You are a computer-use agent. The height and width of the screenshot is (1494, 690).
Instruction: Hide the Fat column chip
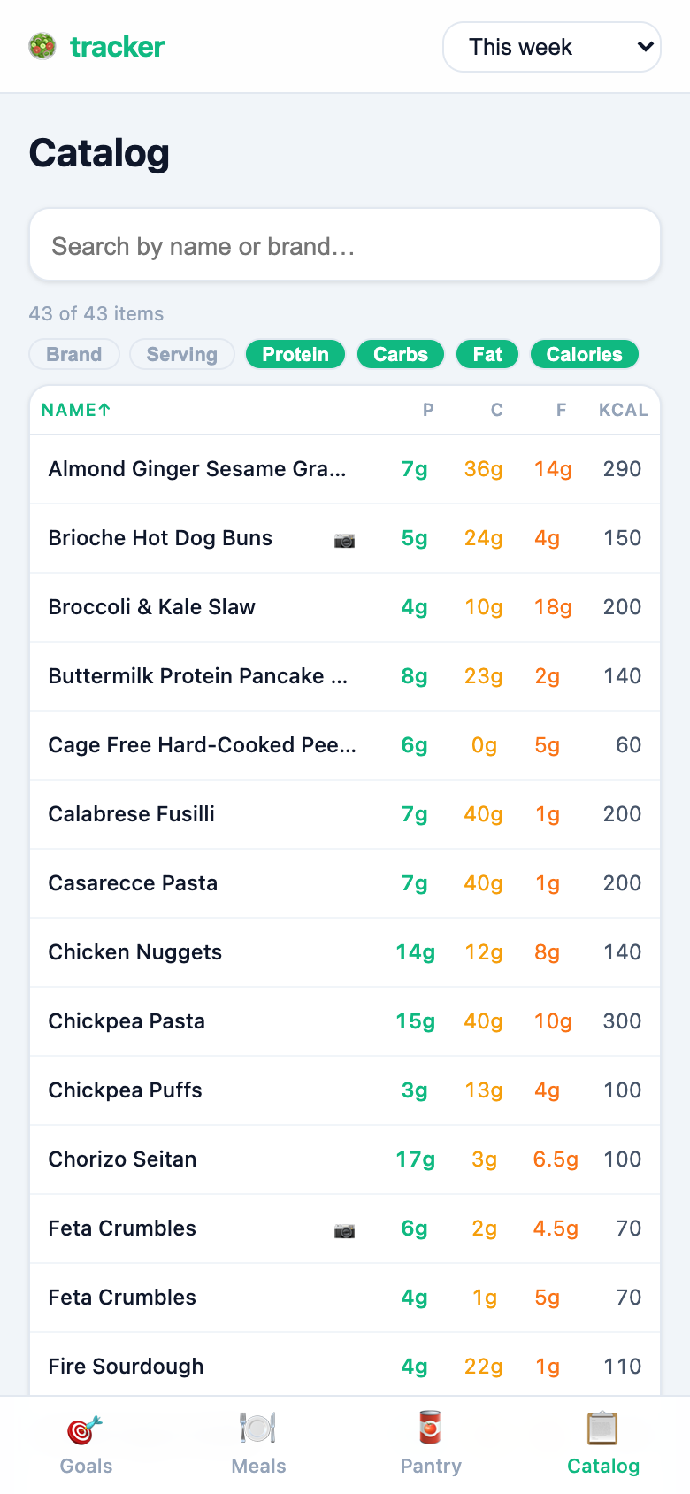click(x=487, y=355)
